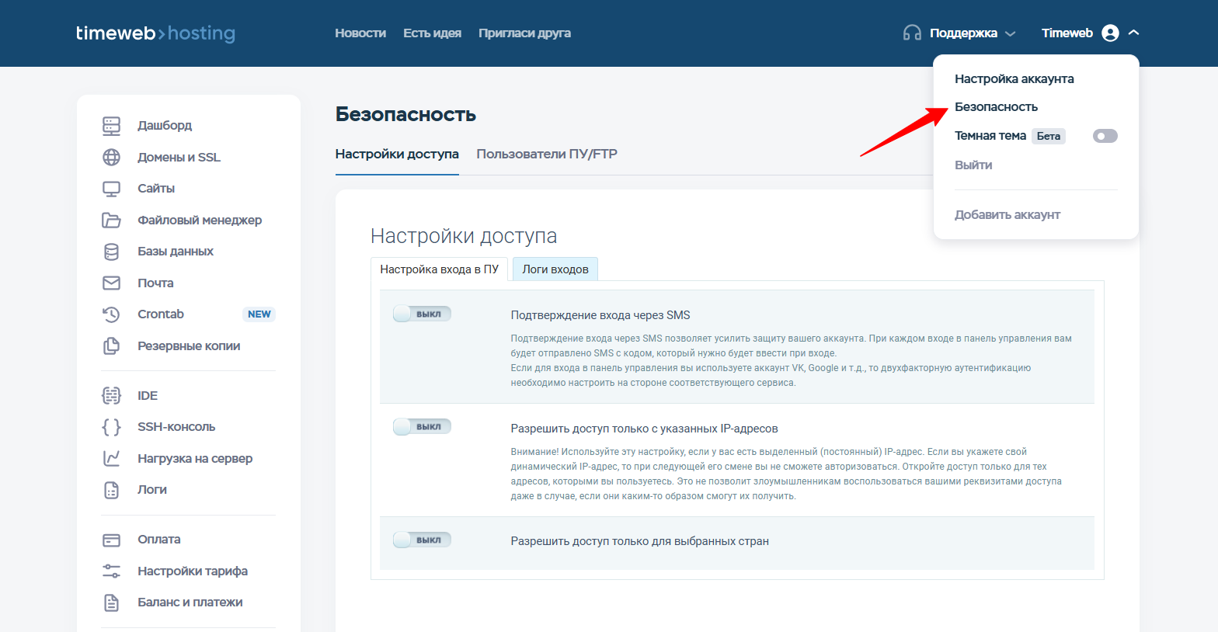Viewport: 1218px width, 632px height.
Task: Click Добавить аккаунт in the menu
Action: [x=1007, y=215]
